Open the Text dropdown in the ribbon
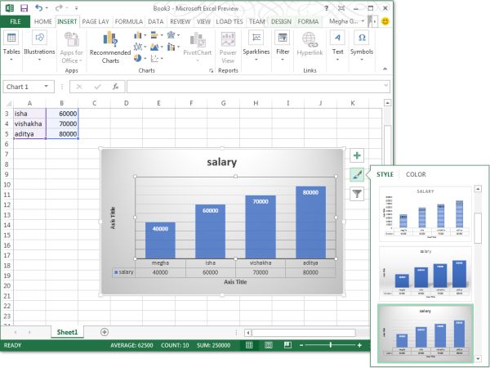This screenshot has height=368, width=490. pyautogui.click(x=337, y=47)
